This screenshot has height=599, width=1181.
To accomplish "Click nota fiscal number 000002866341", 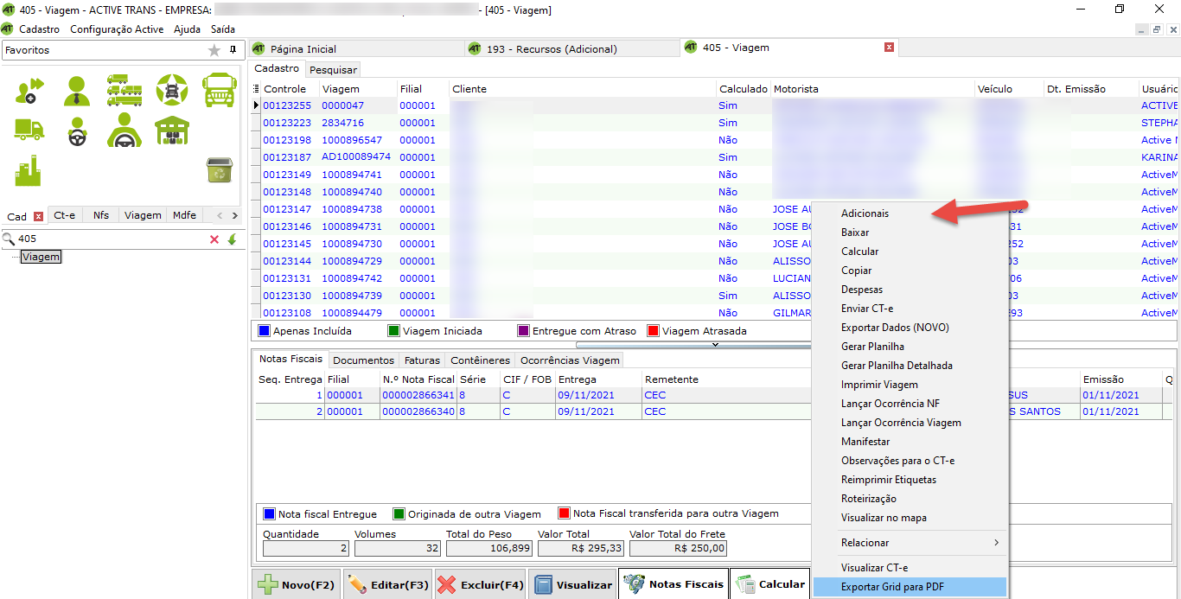I will [418, 395].
